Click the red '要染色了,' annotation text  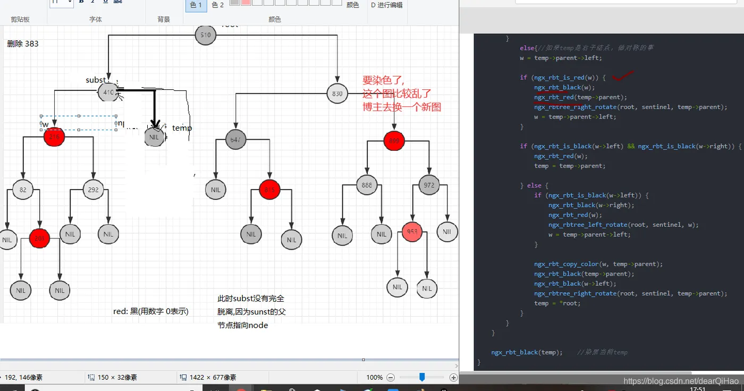384,81
